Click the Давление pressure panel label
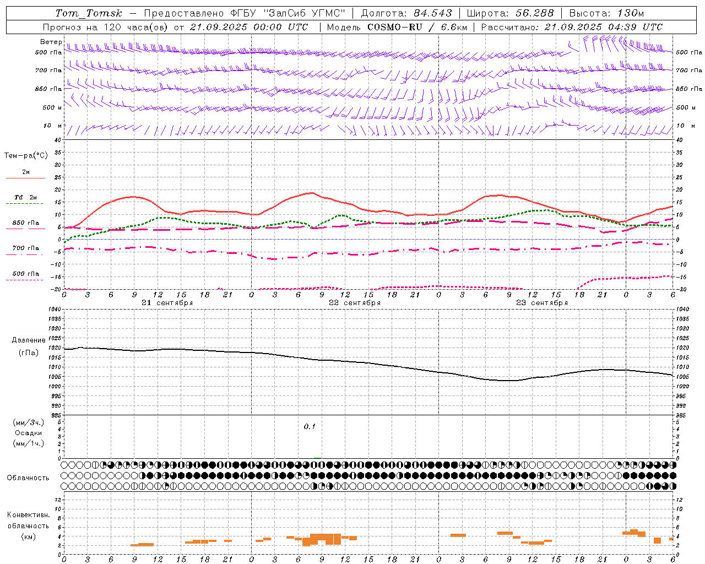 click(29, 340)
